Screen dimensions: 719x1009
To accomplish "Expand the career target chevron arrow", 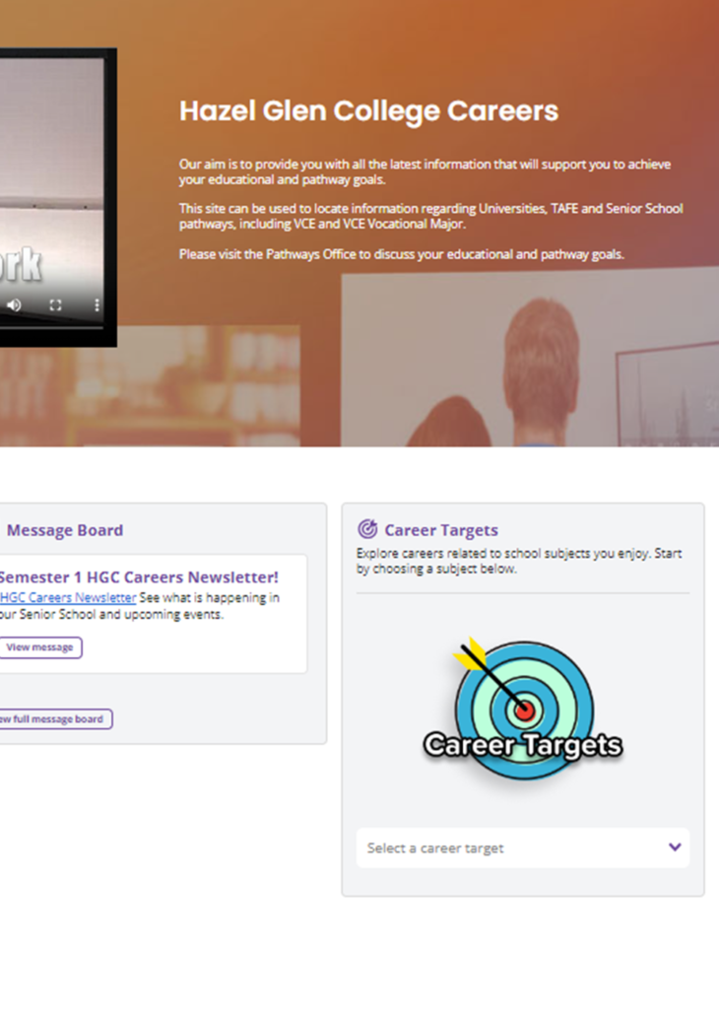I will [x=675, y=847].
